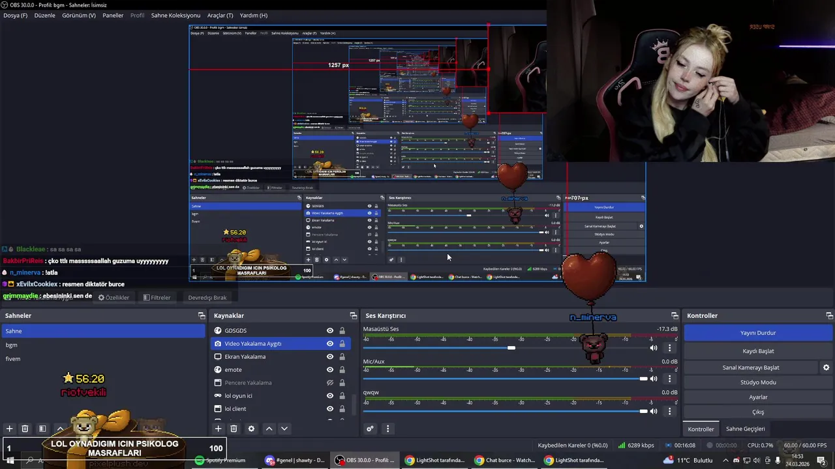Add a new source with Kaynaklar plus icon
The width and height of the screenshot is (835, 469).
coord(219,429)
